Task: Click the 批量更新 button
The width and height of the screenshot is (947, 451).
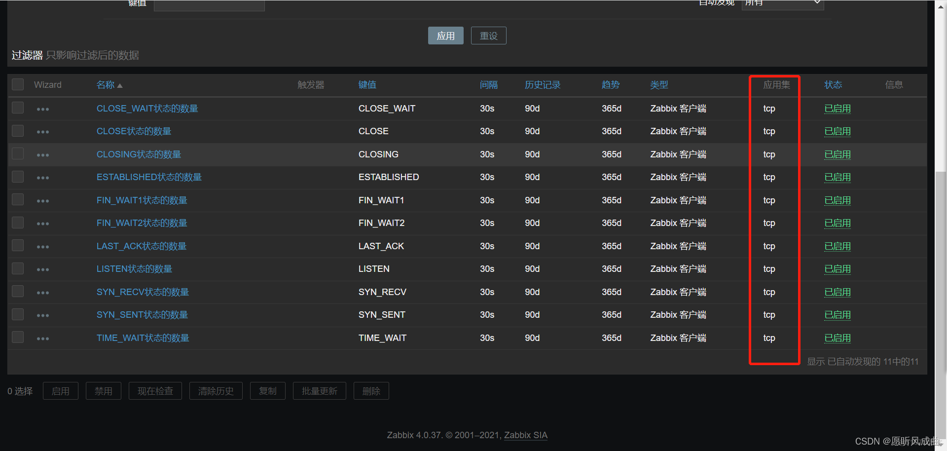Action: pos(320,391)
